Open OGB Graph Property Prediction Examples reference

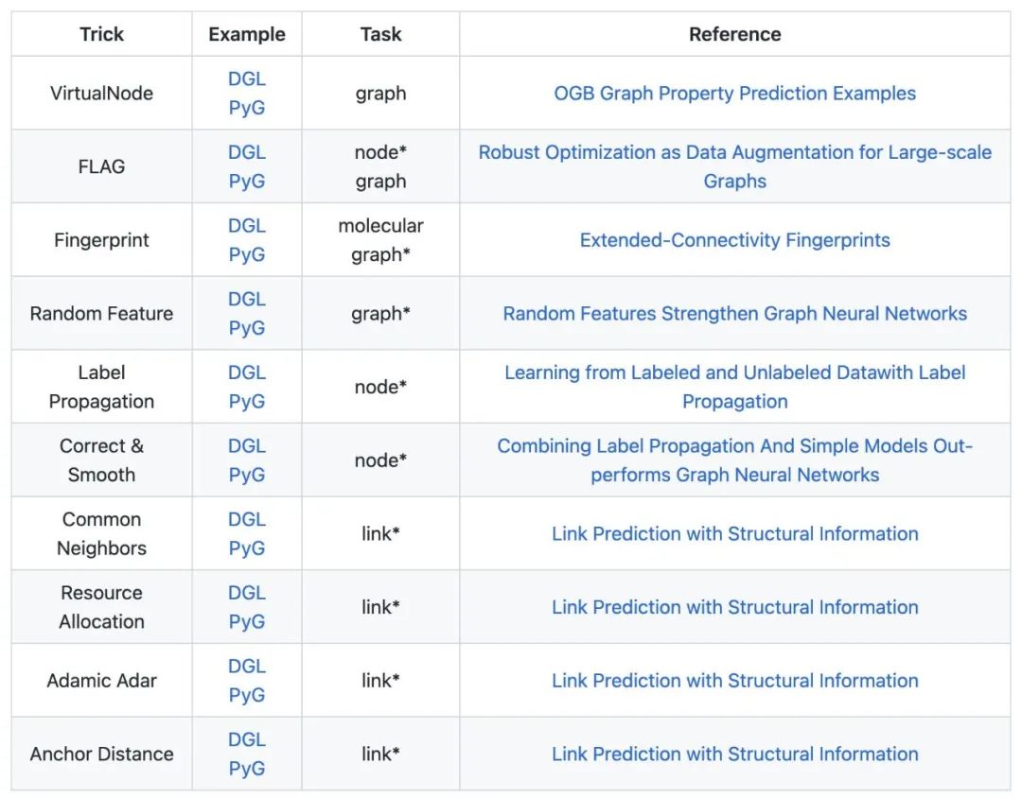coord(734,94)
